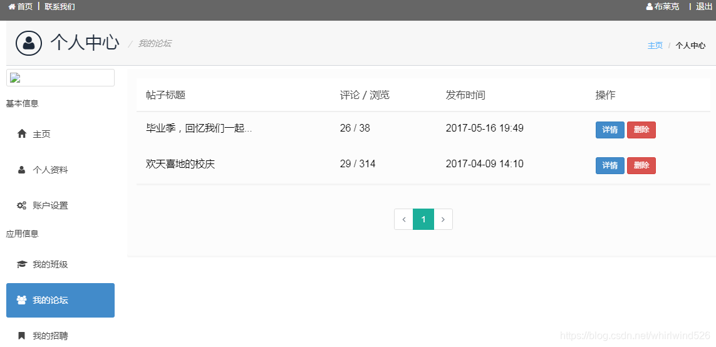This screenshot has width=716, height=347.
Task: Click the gears icon for 账户设置
Action: point(21,205)
